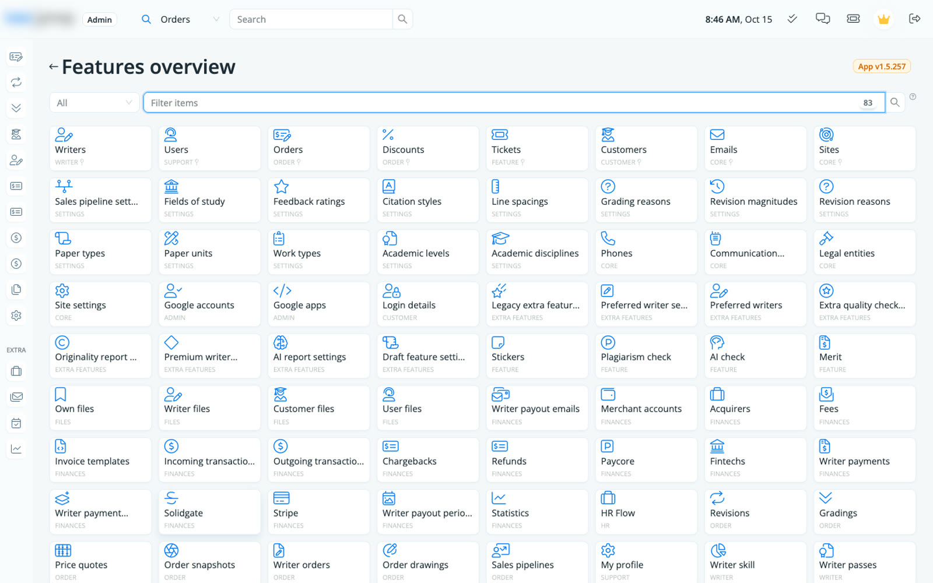Viewport: 933px width, 583px height.
Task: Open the Price quotes card
Action: (100, 563)
